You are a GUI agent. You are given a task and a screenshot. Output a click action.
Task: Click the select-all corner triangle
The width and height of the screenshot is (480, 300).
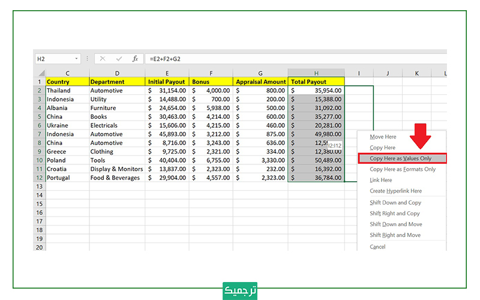coord(40,73)
